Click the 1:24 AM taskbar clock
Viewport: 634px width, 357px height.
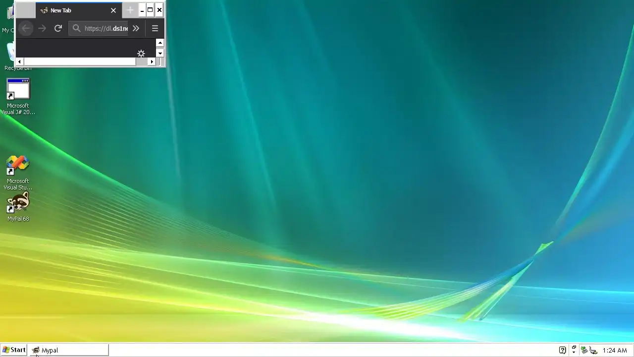click(615, 350)
